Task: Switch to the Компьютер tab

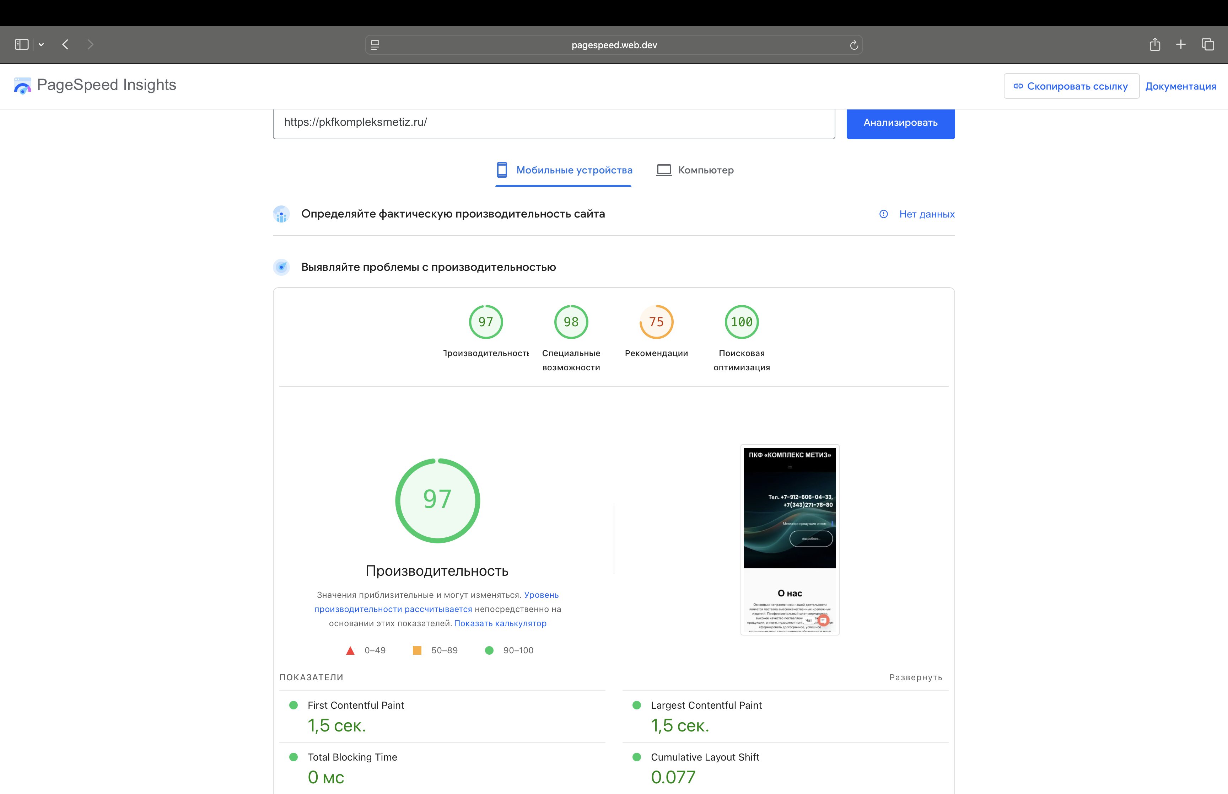Action: click(695, 170)
